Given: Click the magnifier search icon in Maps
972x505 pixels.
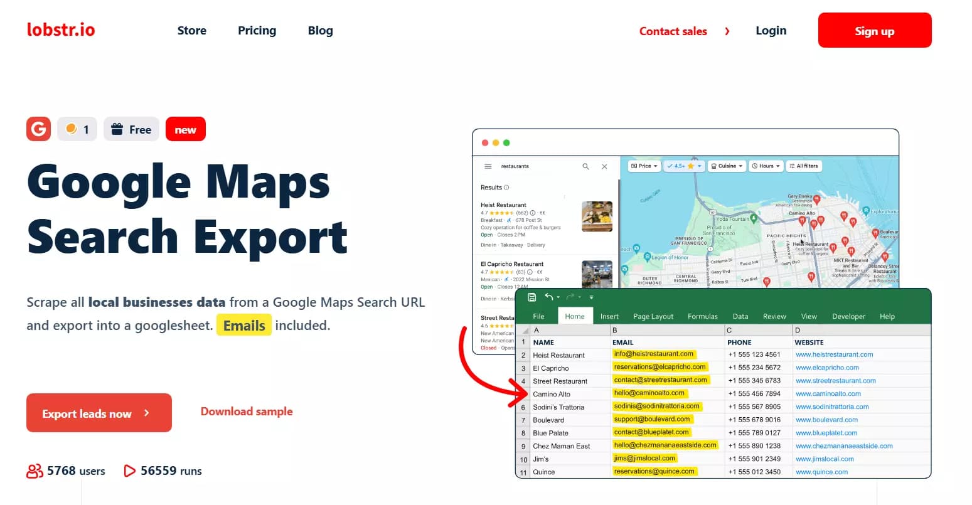Looking at the screenshot, I should pos(585,166).
